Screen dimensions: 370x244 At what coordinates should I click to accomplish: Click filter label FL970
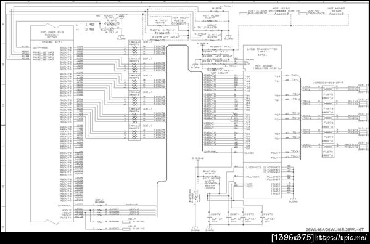pyautogui.click(x=328, y=152)
